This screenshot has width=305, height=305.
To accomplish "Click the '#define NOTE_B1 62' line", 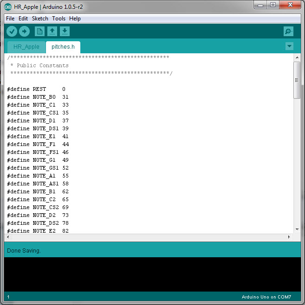I will [x=38, y=191].
